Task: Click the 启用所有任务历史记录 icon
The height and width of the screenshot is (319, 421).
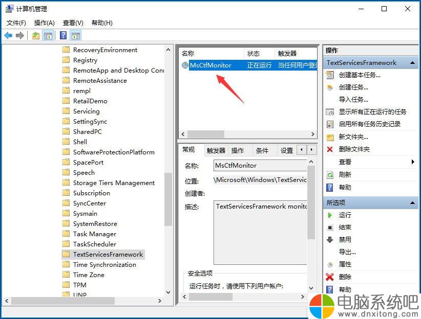Action: tap(330, 124)
